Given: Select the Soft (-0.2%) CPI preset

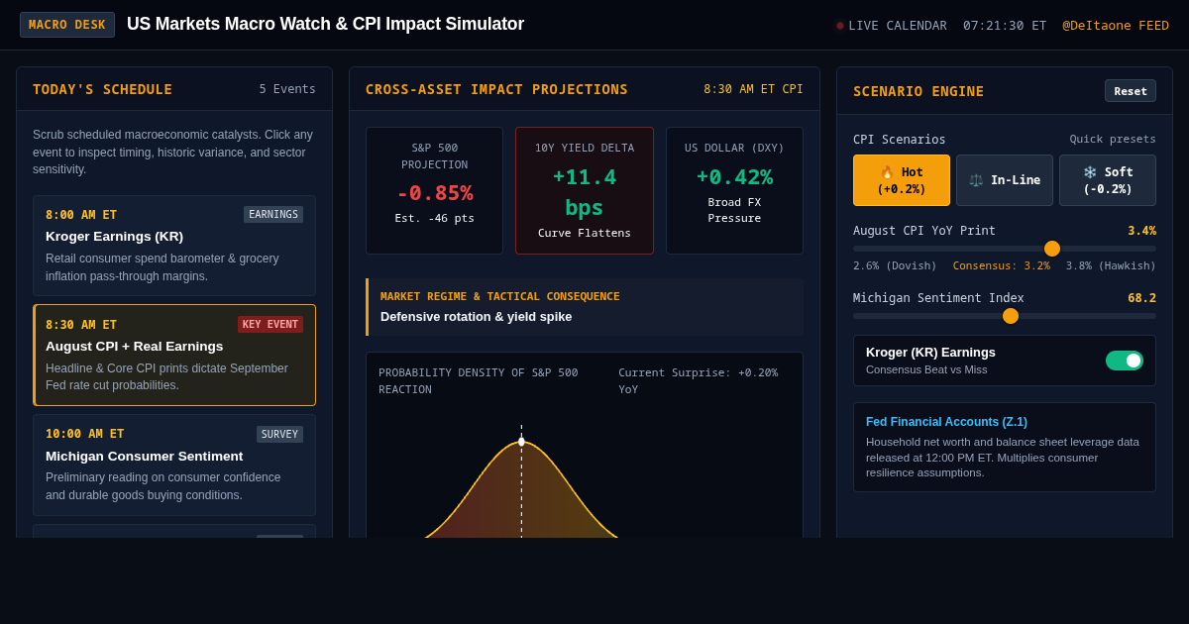Looking at the screenshot, I should (x=1108, y=180).
